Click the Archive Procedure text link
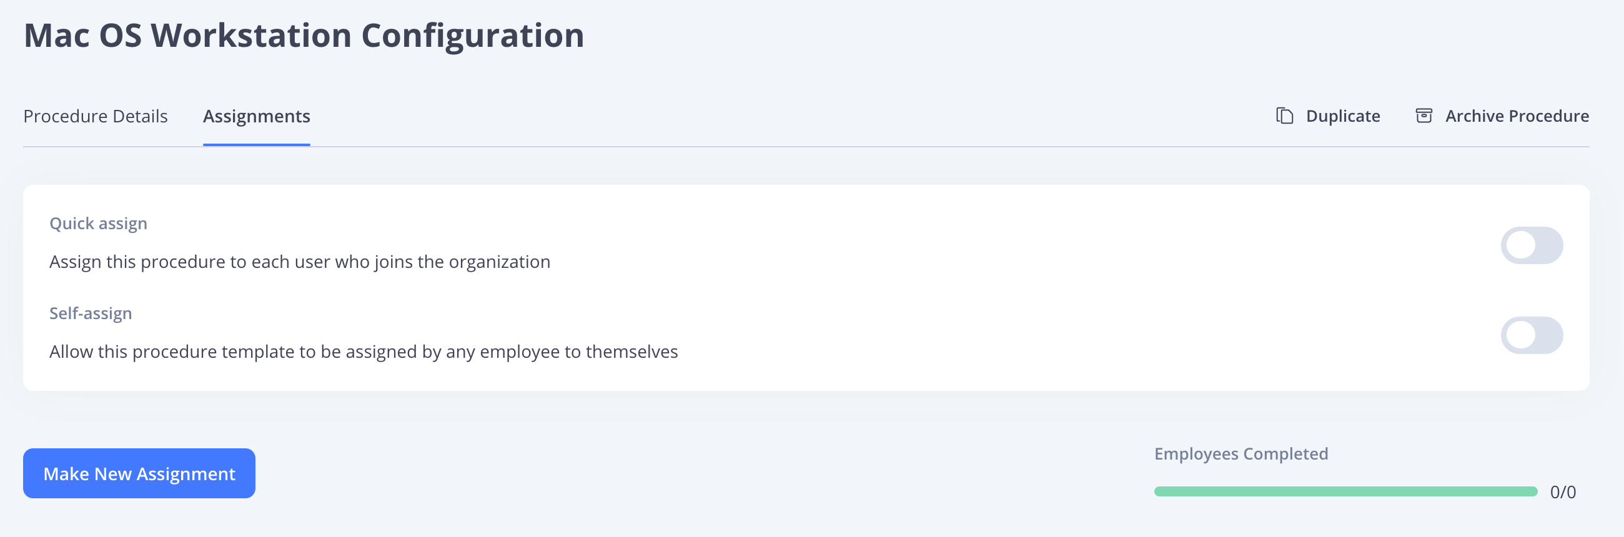The height and width of the screenshot is (537, 1624). pos(1517,116)
